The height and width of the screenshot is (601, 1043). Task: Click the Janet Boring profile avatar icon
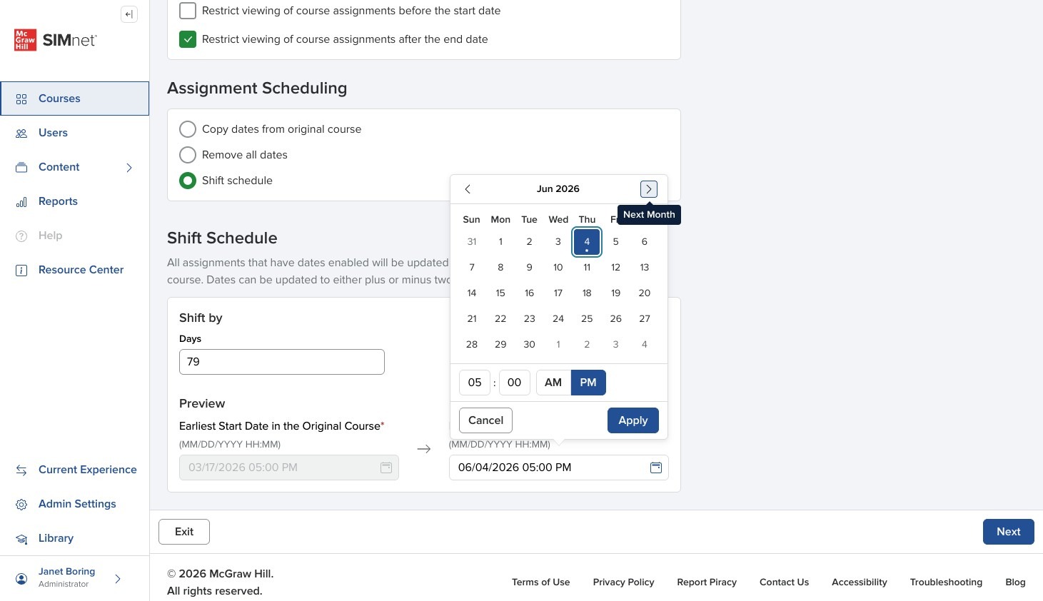[x=21, y=578]
